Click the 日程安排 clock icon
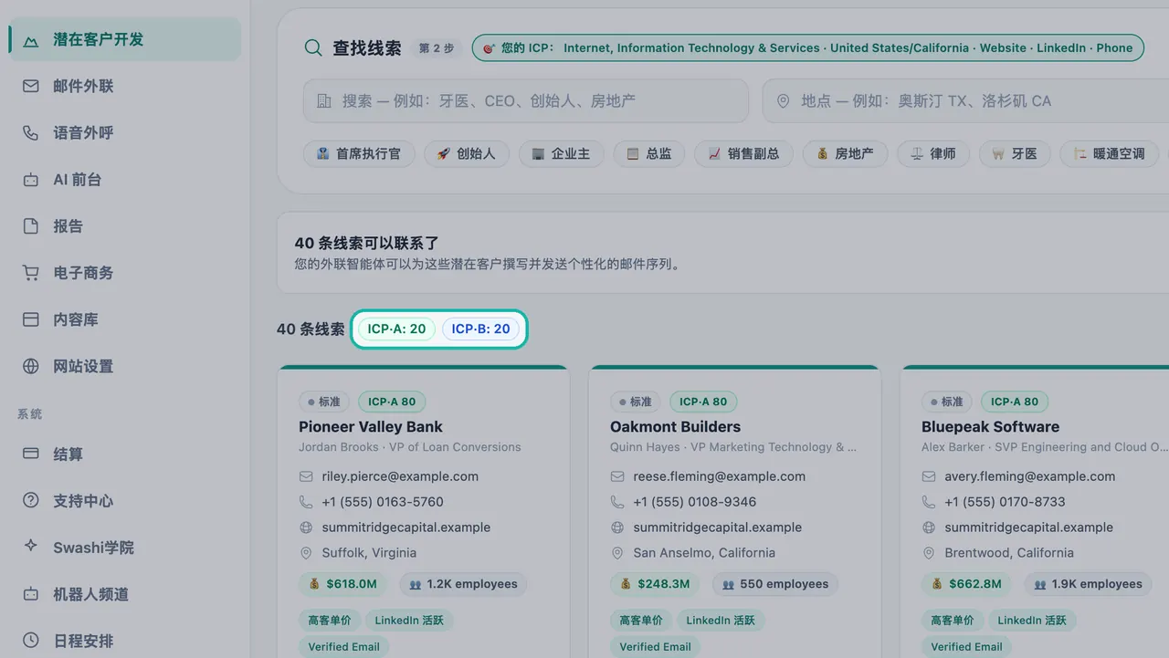 click(x=31, y=641)
